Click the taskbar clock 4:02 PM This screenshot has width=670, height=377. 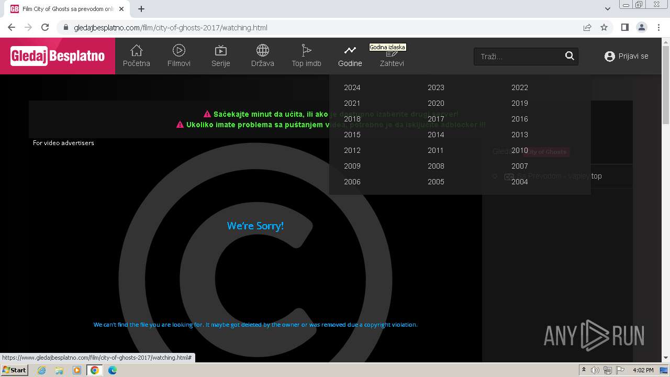643,370
